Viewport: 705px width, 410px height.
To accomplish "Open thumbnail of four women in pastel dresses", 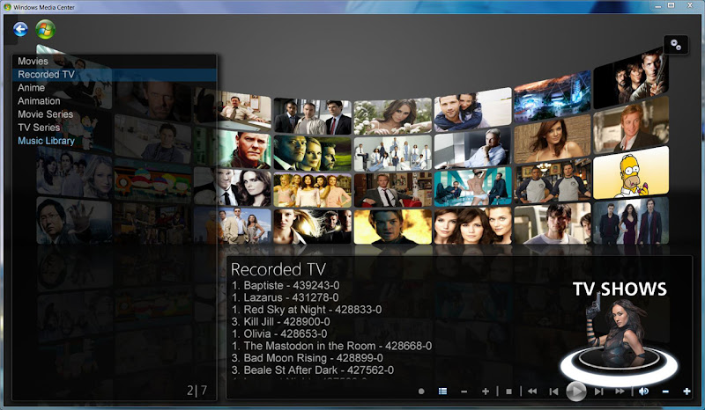I will 313,190.
